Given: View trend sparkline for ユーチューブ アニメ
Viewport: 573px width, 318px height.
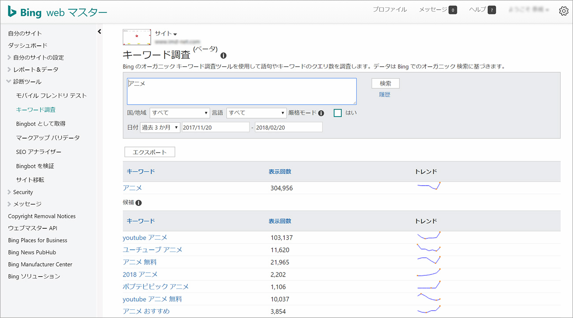Looking at the screenshot, I should (x=429, y=248).
